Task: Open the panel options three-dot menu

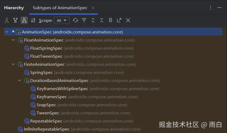Action: click(x=211, y=8)
